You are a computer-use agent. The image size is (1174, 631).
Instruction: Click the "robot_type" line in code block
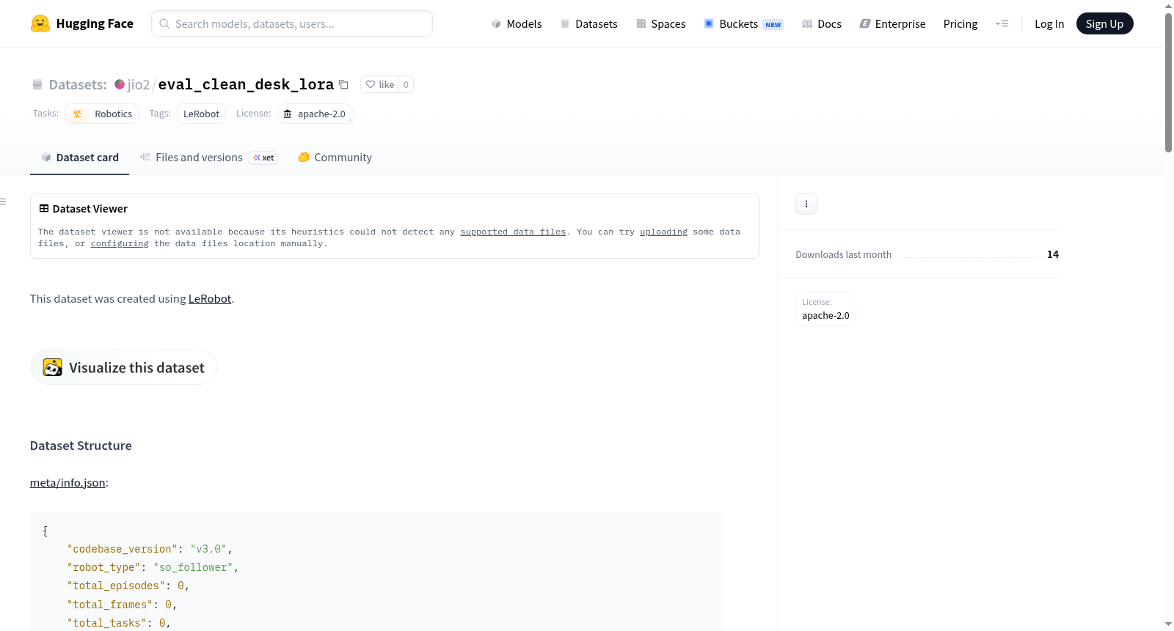point(153,567)
